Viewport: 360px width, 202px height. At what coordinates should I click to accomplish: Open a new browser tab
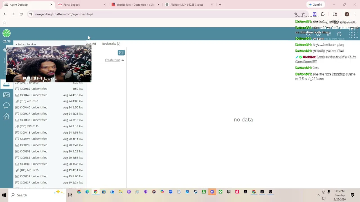(220, 4)
